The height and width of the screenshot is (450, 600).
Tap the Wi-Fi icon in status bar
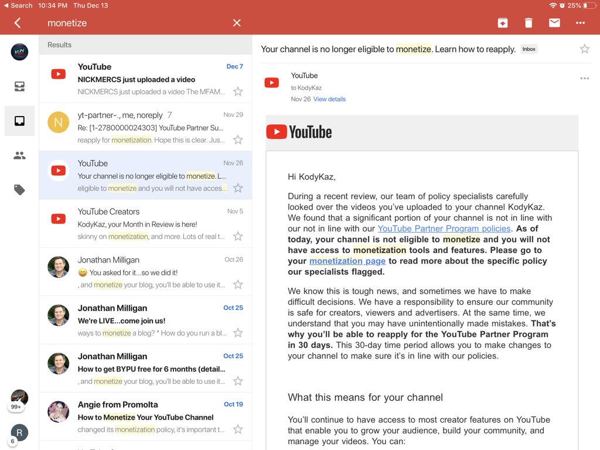click(553, 5)
